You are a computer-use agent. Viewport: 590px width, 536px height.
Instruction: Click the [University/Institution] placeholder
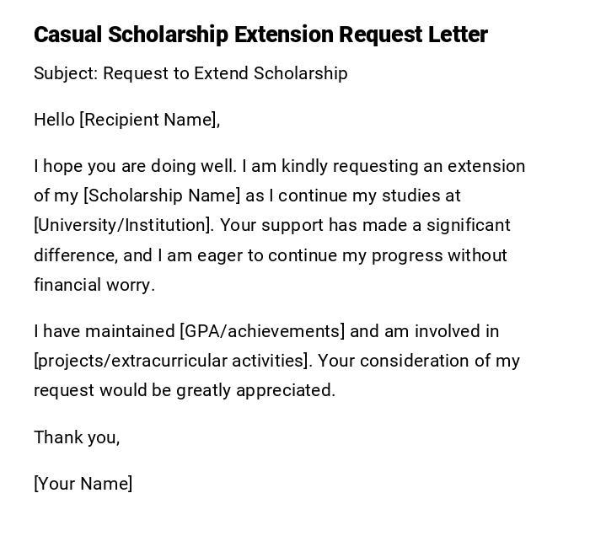pyautogui.click(x=123, y=225)
